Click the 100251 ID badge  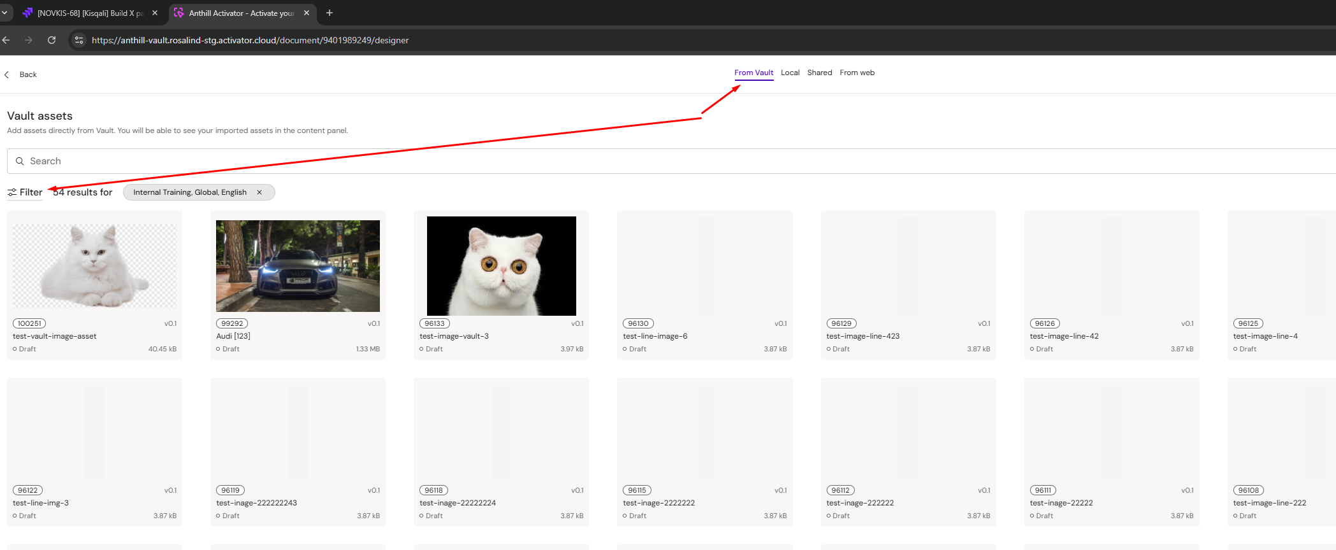(x=29, y=323)
